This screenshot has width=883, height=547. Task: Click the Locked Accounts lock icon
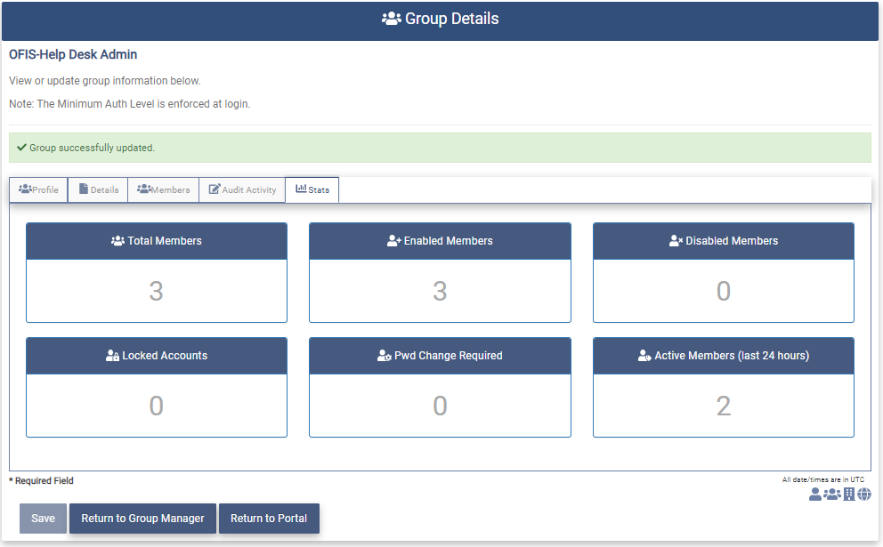(113, 356)
